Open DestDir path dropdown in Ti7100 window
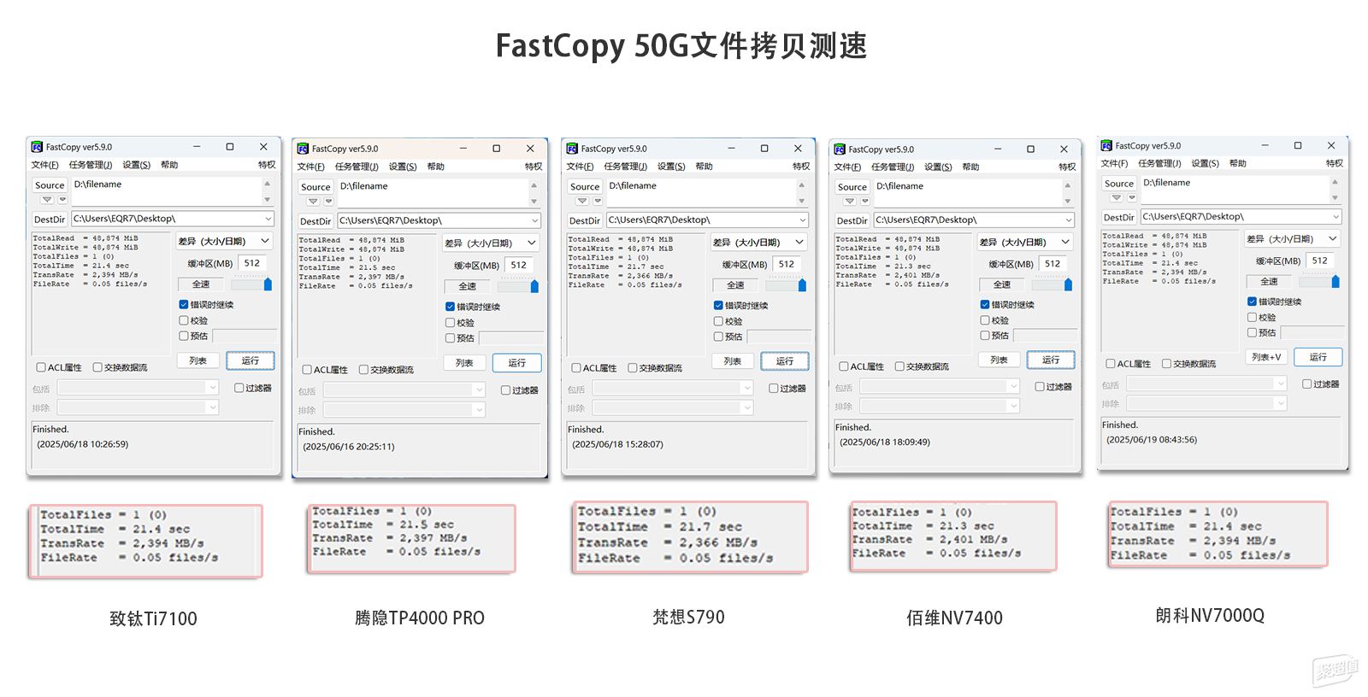This screenshot has width=1368, height=697. click(268, 219)
